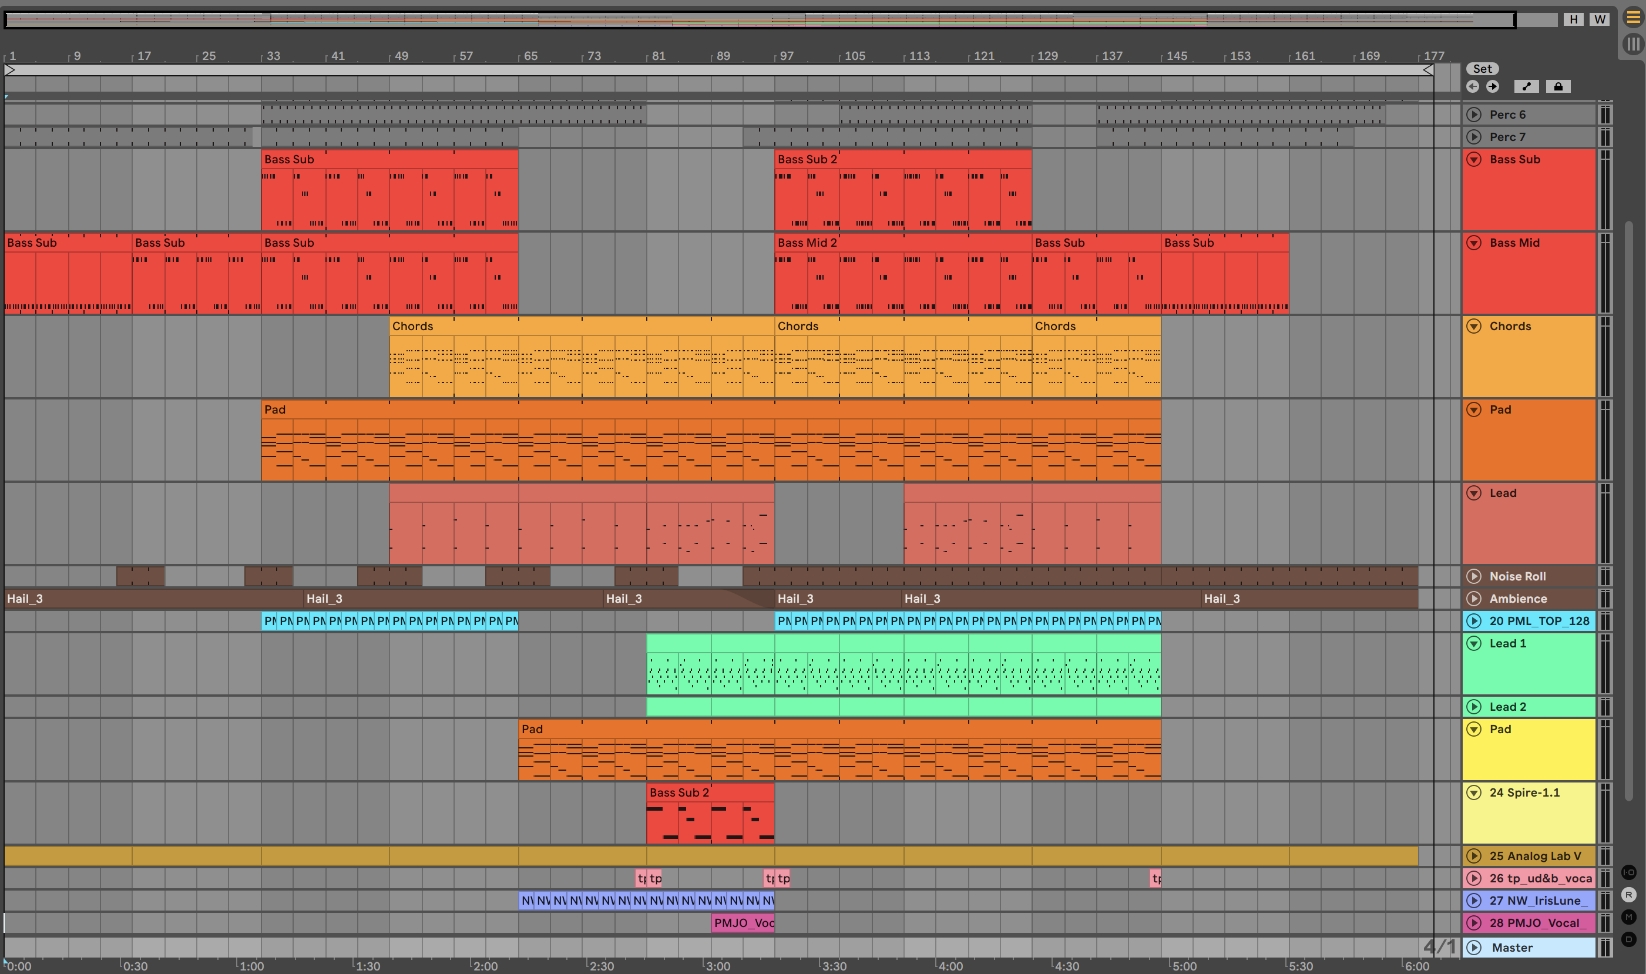This screenshot has width=1646, height=974.
Task: Collapse the Bass Sub track
Action: [x=1474, y=159]
